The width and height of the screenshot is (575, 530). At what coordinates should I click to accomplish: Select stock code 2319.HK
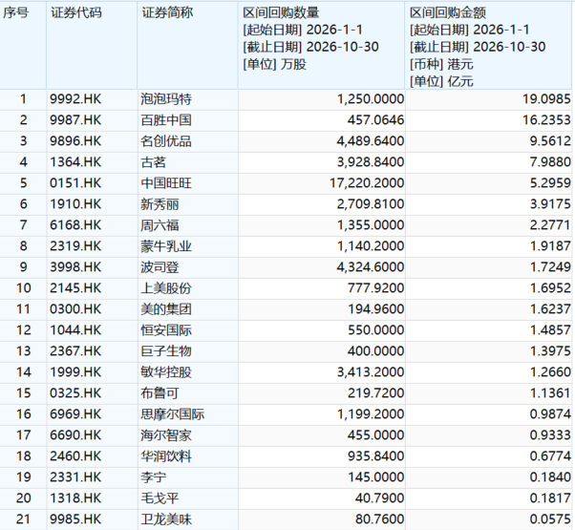coord(75,246)
